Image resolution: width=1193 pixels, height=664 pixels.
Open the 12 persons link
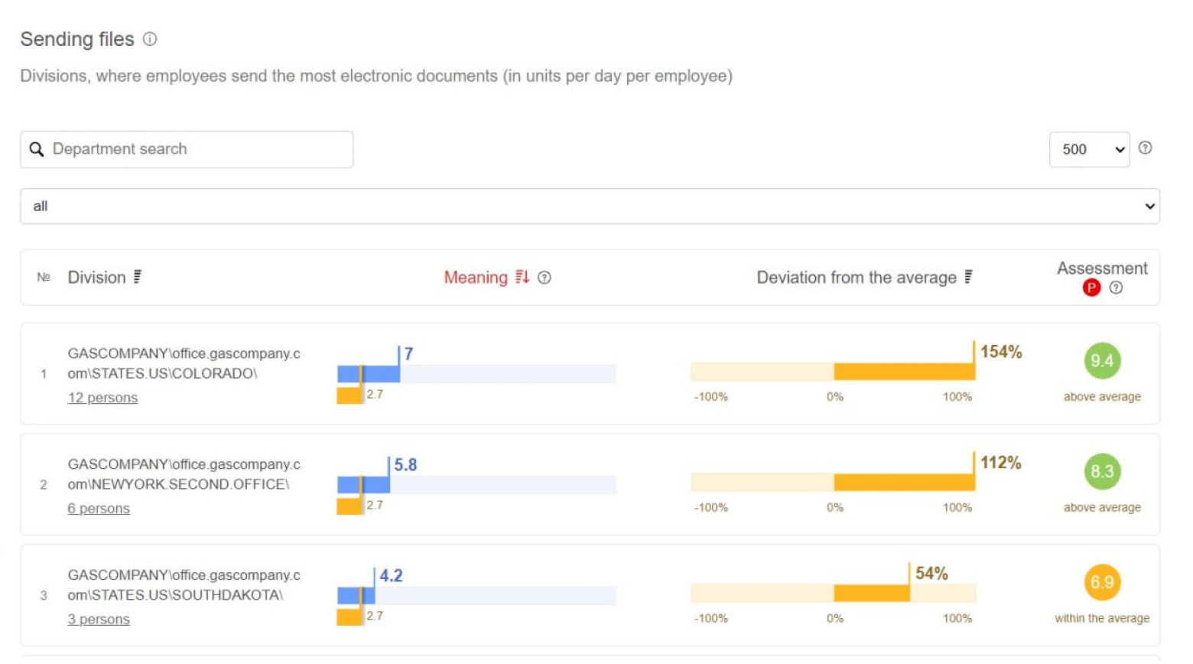click(102, 398)
